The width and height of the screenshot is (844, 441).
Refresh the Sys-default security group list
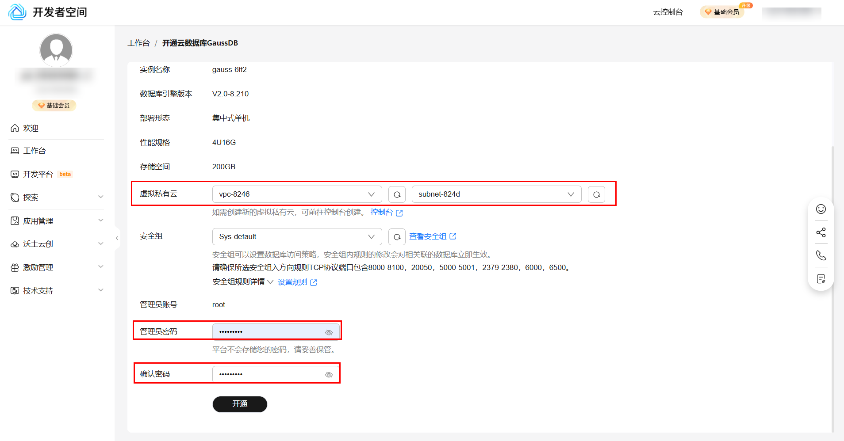pos(397,237)
